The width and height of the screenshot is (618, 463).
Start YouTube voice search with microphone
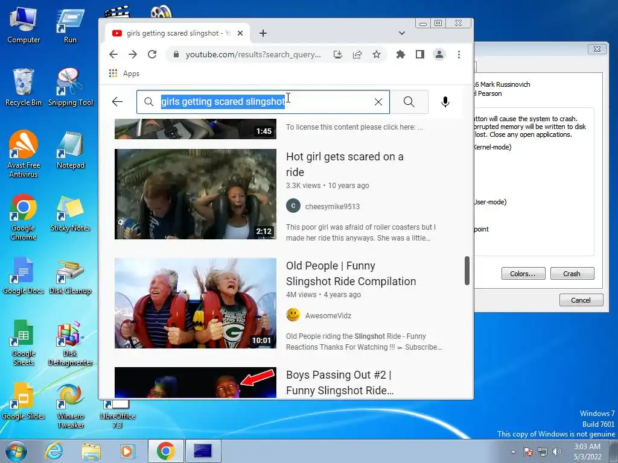pyautogui.click(x=445, y=102)
